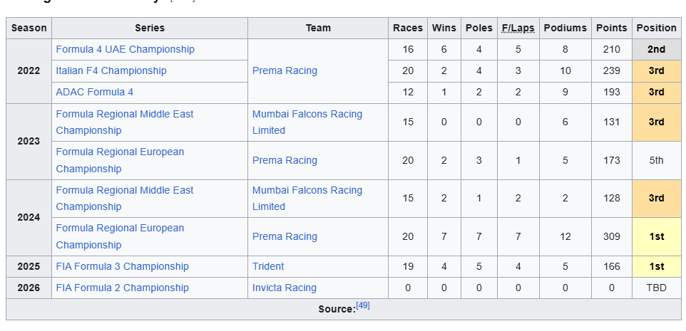Click the 2nd position cell for 2022
The width and height of the screenshot is (686, 331).
pyautogui.click(x=656, y=49)
